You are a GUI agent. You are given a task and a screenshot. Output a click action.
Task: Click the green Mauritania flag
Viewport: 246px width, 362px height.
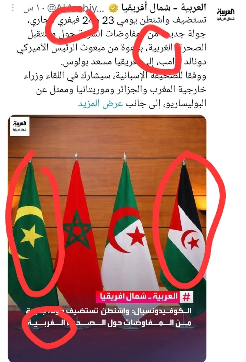pyautogui.click(x=32, y=231)
